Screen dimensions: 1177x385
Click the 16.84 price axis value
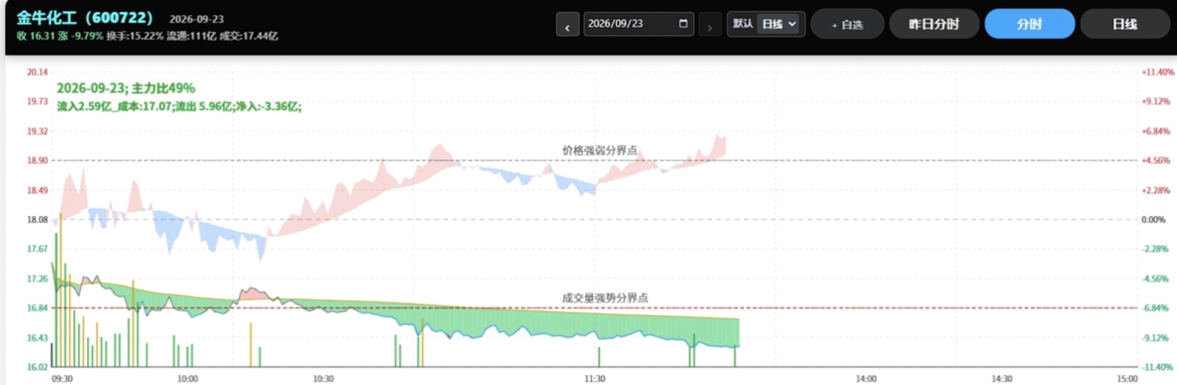point(37,308)
